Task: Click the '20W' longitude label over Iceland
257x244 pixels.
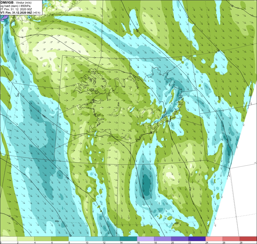Action: click(118, 104)
